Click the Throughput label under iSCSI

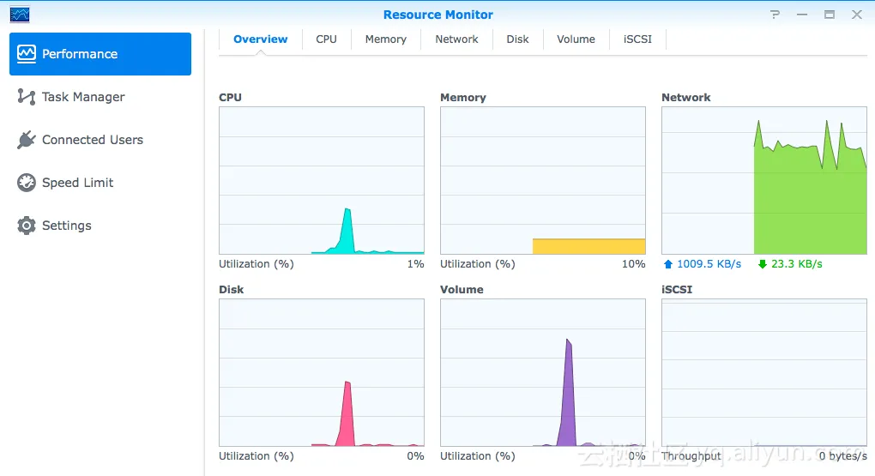(x=691, y=456)
